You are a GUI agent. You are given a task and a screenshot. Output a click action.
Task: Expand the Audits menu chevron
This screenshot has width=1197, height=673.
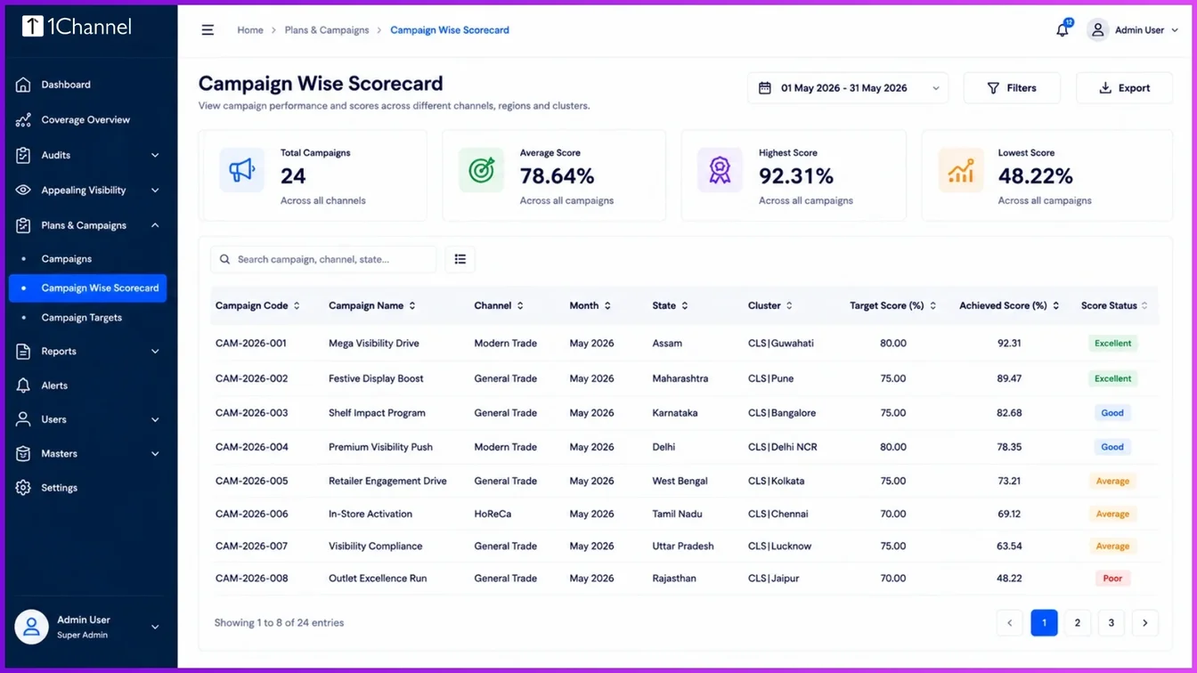point(155,155)
